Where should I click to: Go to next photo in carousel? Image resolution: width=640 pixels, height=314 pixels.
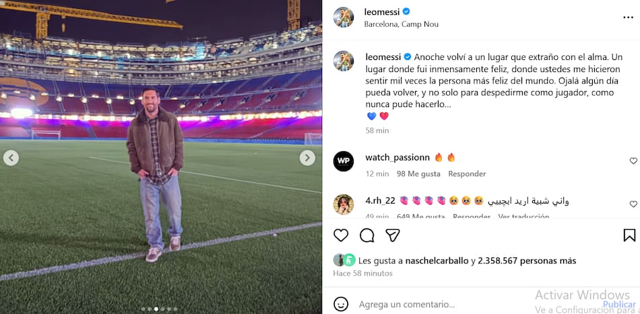point(307,158)
